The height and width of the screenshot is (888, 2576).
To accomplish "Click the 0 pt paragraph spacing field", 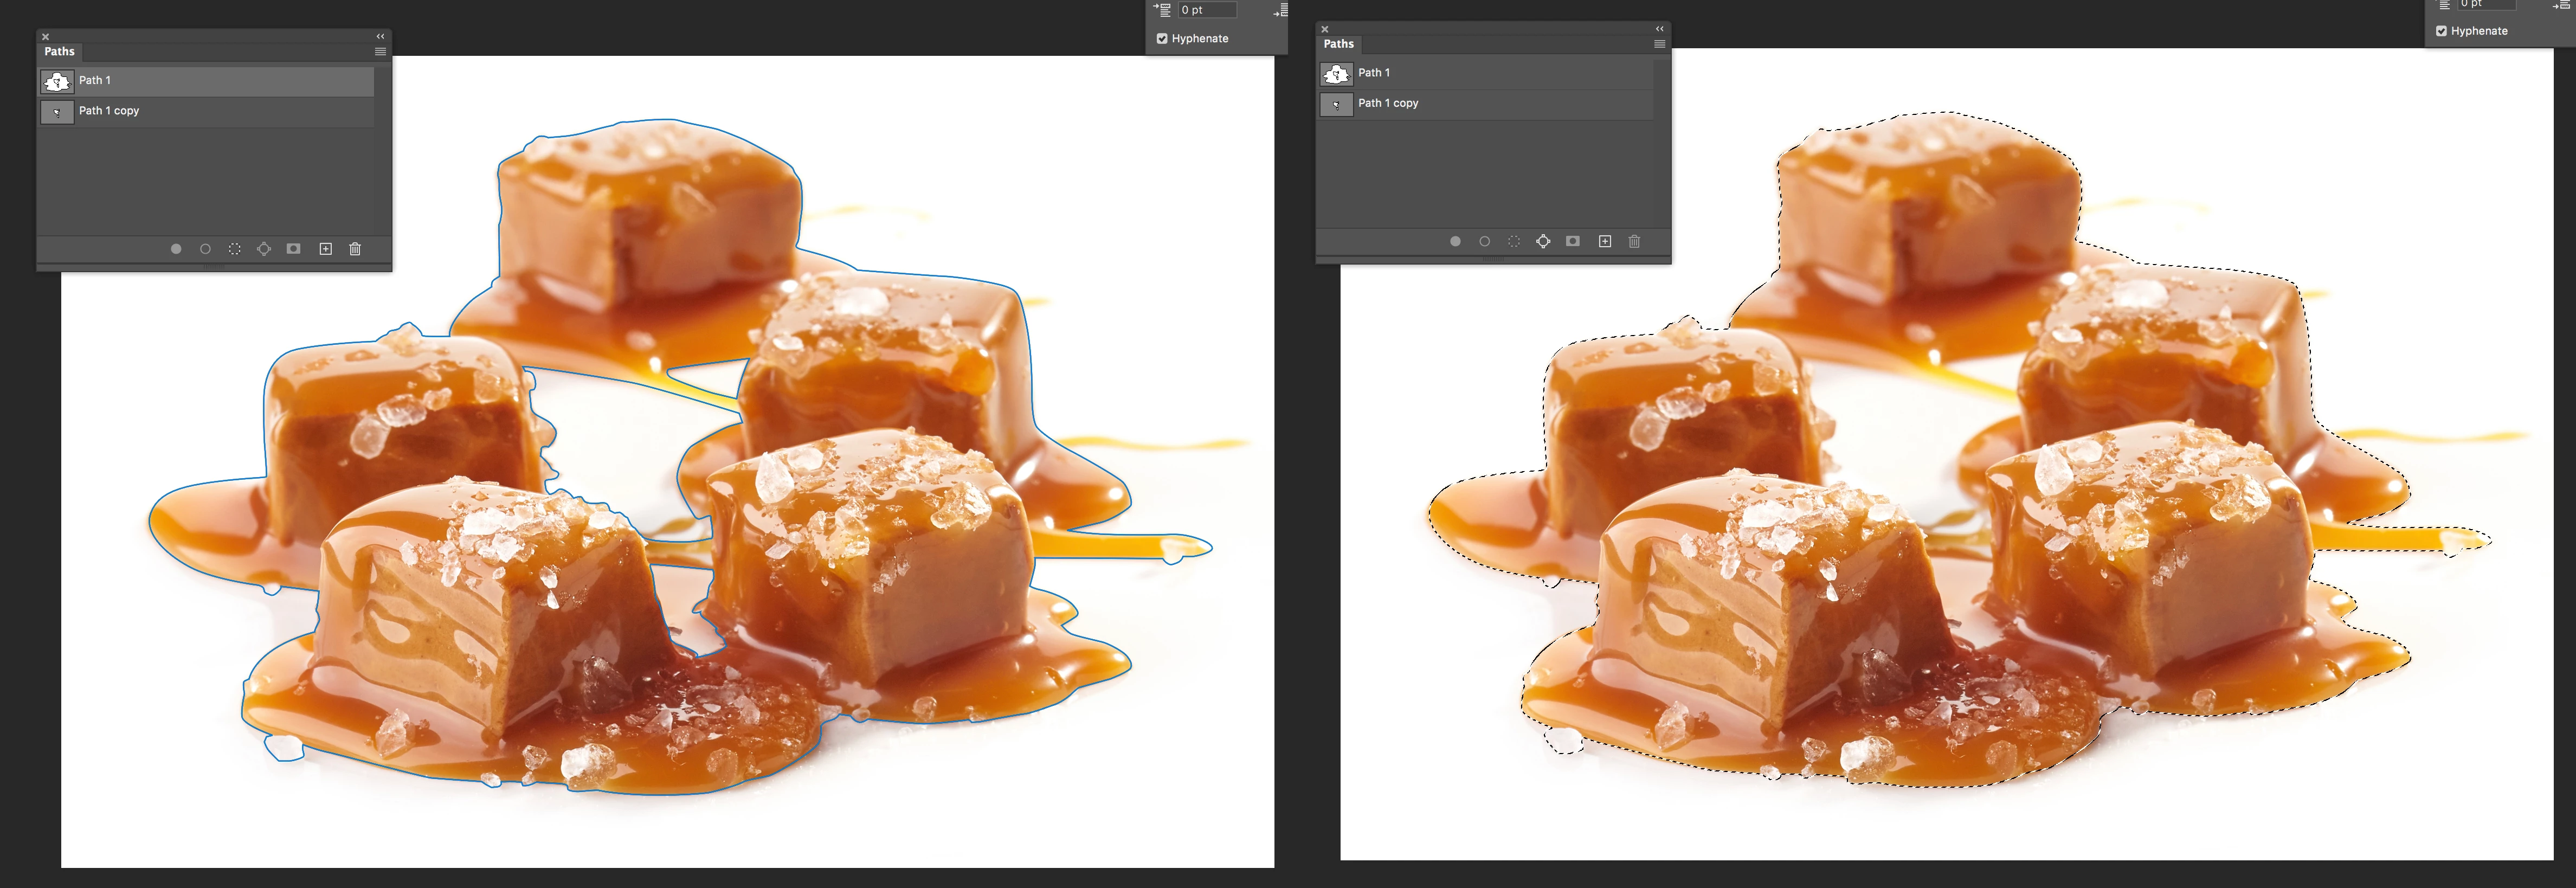I will 1206,10.
